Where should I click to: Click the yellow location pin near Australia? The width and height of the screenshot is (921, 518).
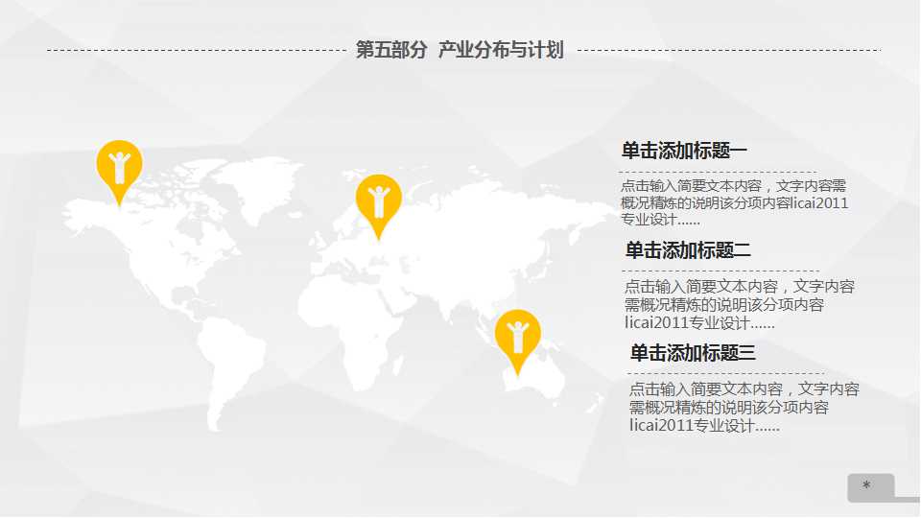pyautogui.click(x=517, y=337)
